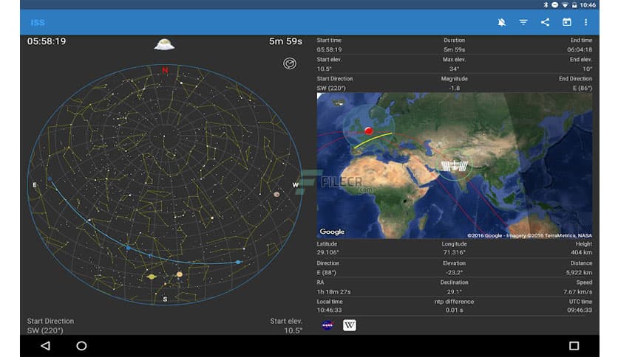
Task: Tap Start elev. 10.5° below chart
Action: click(x=293, y=330)
